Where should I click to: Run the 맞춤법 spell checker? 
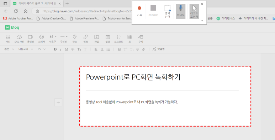click(159, 49)
